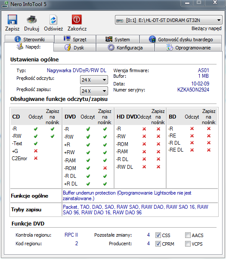Click the Zapisz floppy disk icon
The height and width of the screenshot is (259, 226).
pyautogui.click(x=12, y=20)
